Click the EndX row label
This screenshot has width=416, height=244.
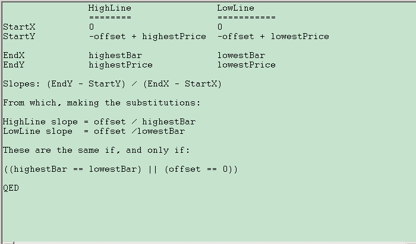click(14, 56)
